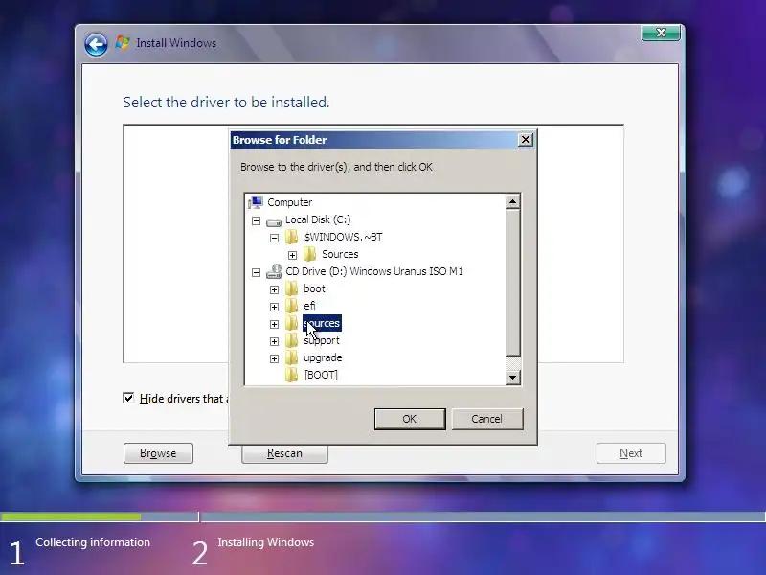
Task: Expand the Sources folder under $WINDOWS.~BT
Action: point(292,255)
